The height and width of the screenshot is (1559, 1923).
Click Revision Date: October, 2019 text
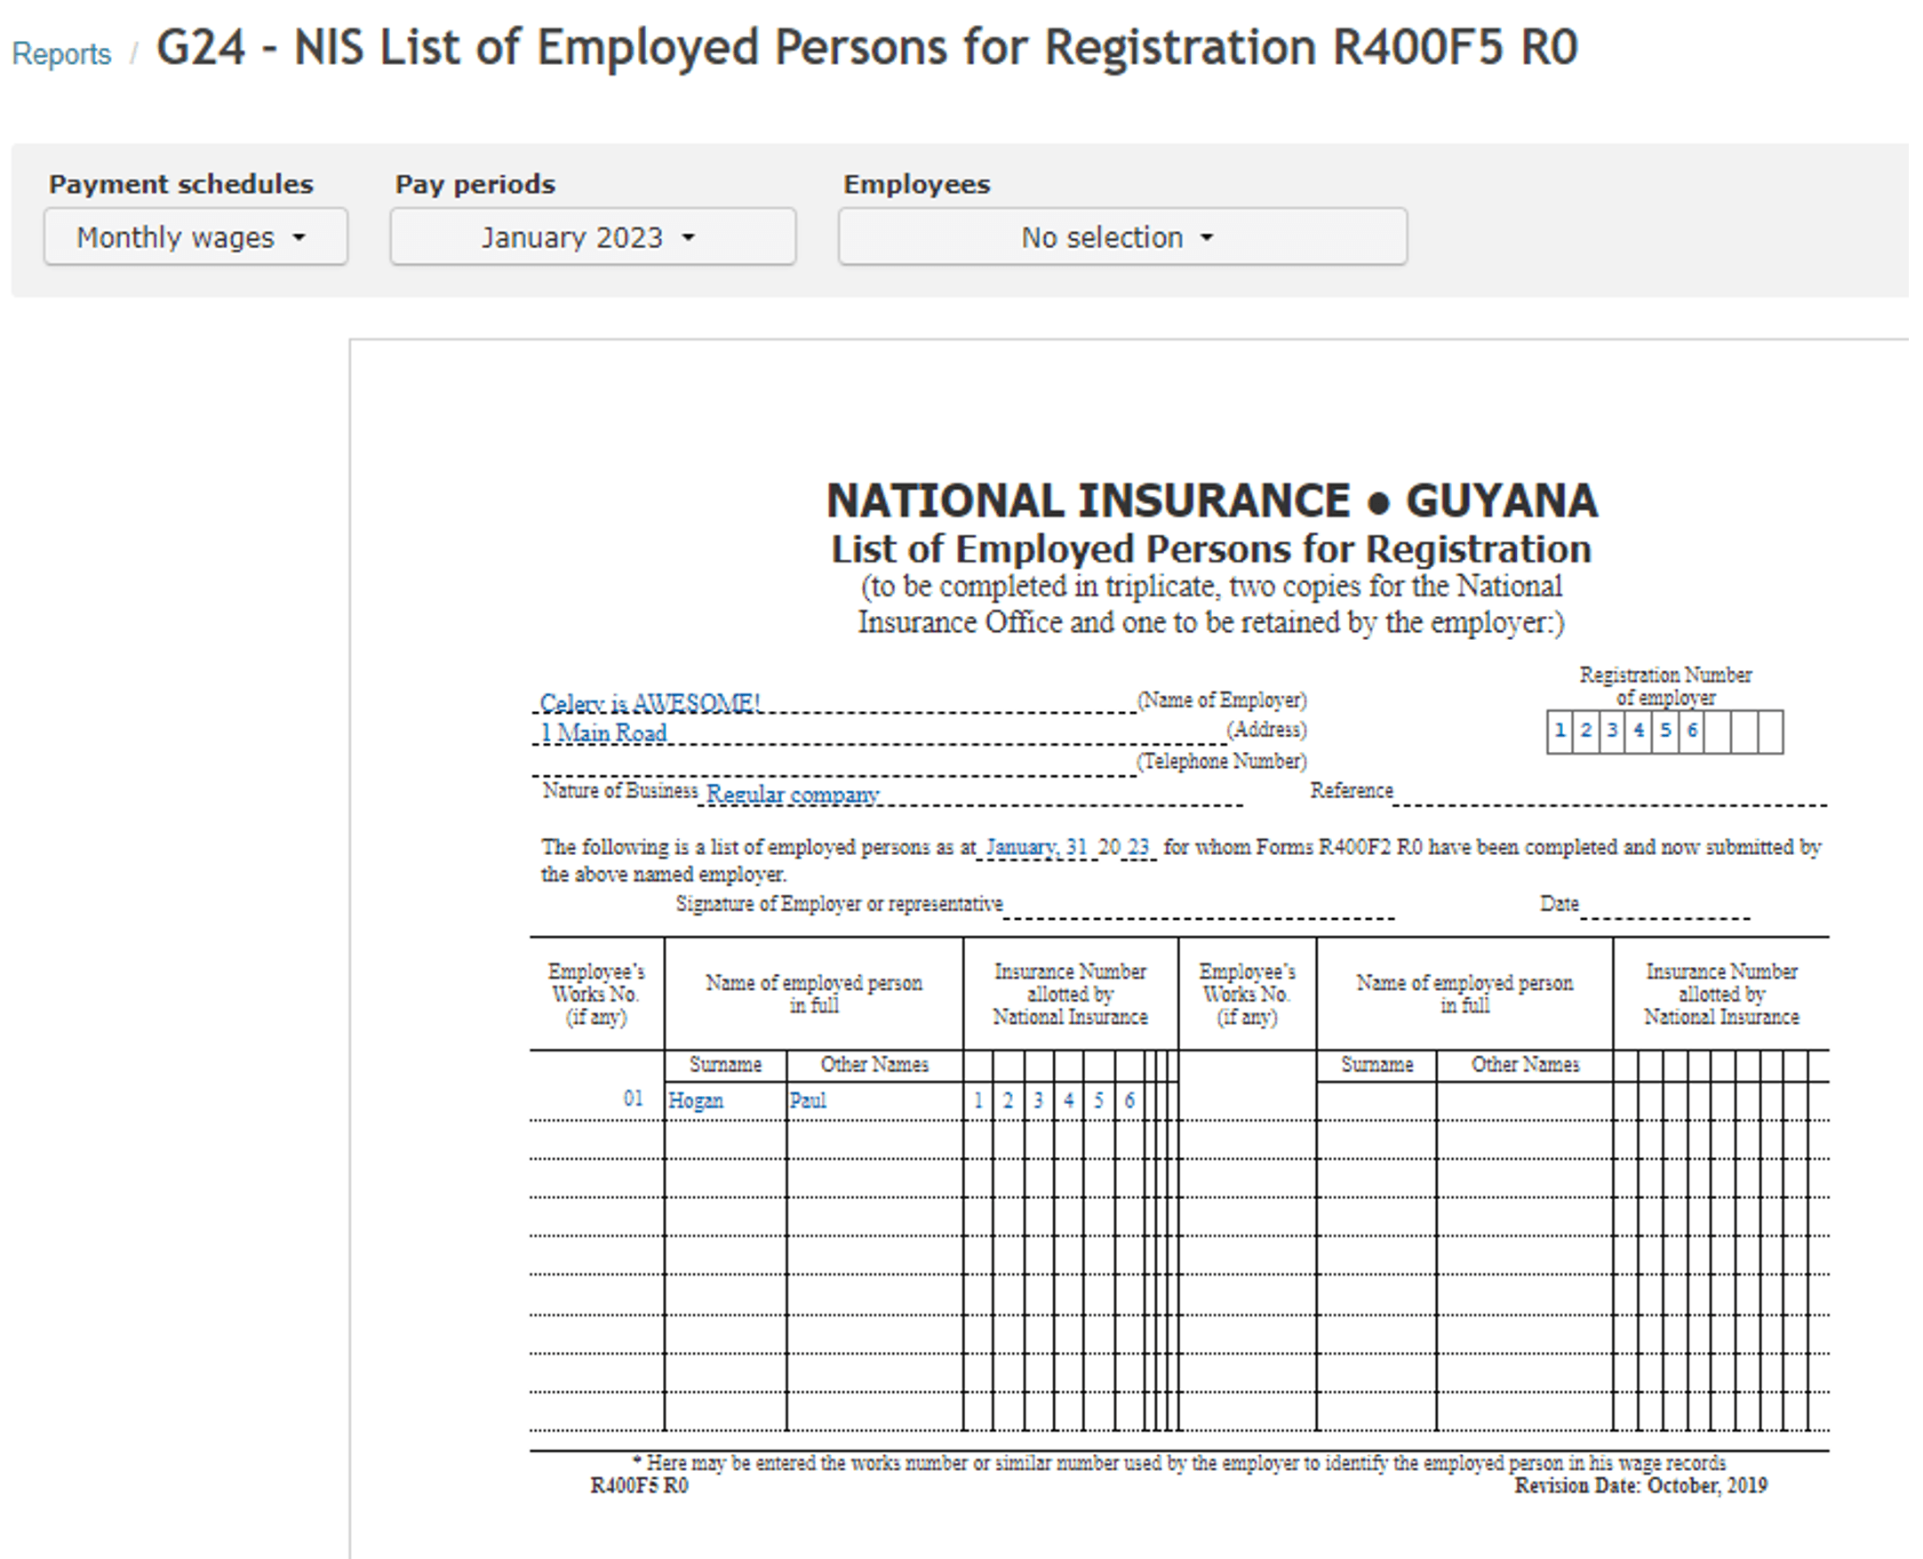[x=1640, y=1485]
